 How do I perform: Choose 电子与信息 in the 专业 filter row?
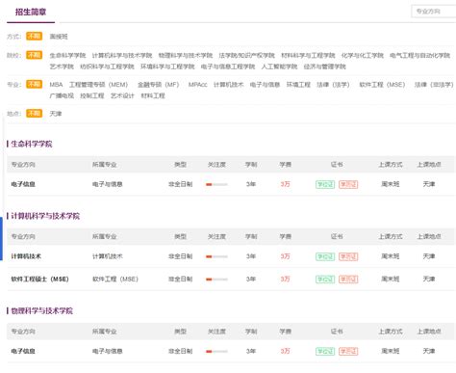(265, 85)
